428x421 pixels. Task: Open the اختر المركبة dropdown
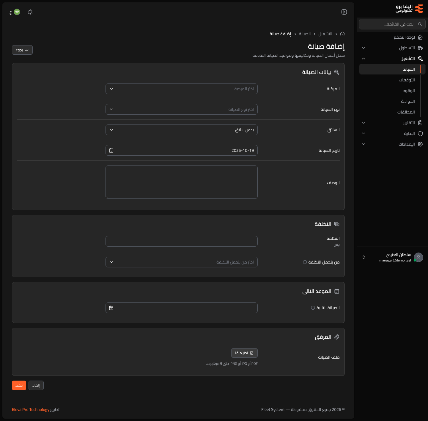click(182, 89)
